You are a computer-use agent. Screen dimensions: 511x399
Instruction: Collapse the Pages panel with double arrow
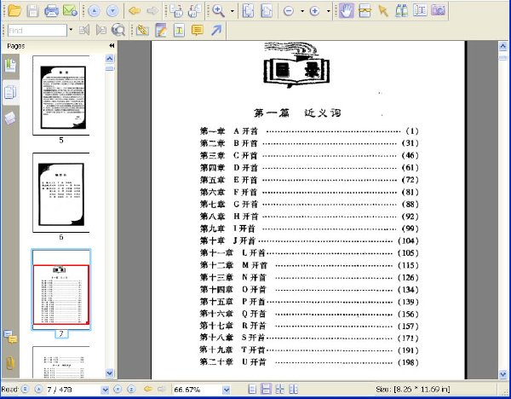coord(112,46)
